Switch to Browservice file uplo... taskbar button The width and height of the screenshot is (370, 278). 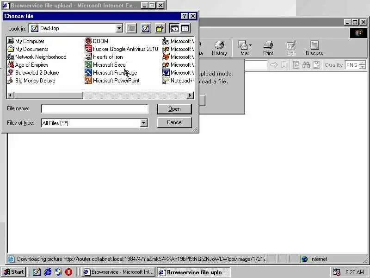[193, 272]
